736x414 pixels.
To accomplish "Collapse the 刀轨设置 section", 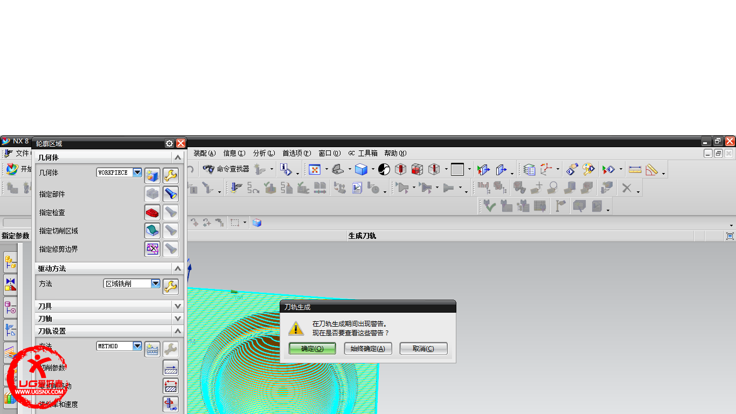I will tap(178, 331).
